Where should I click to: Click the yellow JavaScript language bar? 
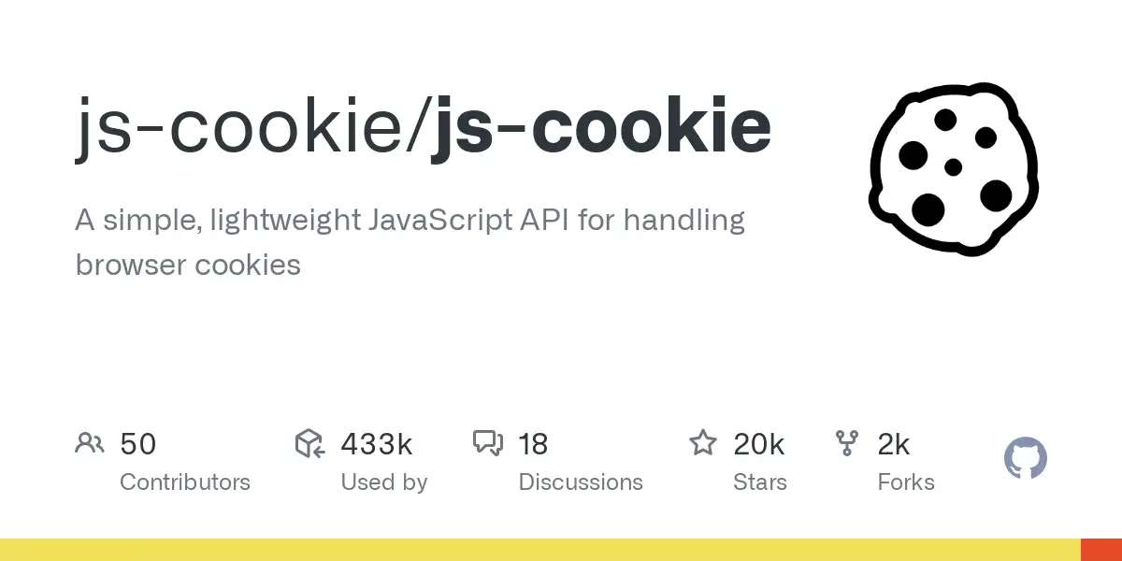pyautogui.click(x=540, y=550)
